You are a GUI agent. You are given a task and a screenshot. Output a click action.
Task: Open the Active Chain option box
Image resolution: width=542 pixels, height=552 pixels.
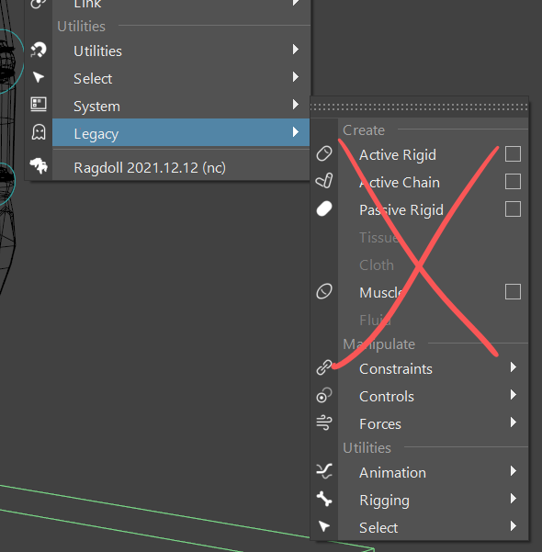513,182
